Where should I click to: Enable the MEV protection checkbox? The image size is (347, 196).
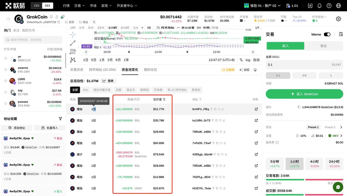(x=330, y=136)
